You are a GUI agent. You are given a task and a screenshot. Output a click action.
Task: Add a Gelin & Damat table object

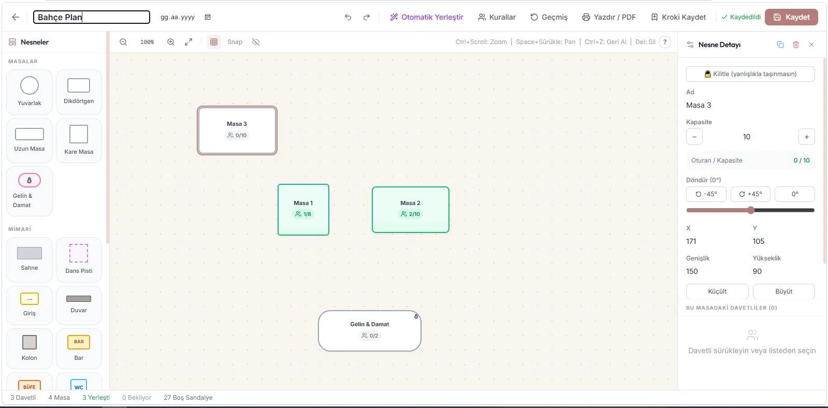[x=30, y=191]
